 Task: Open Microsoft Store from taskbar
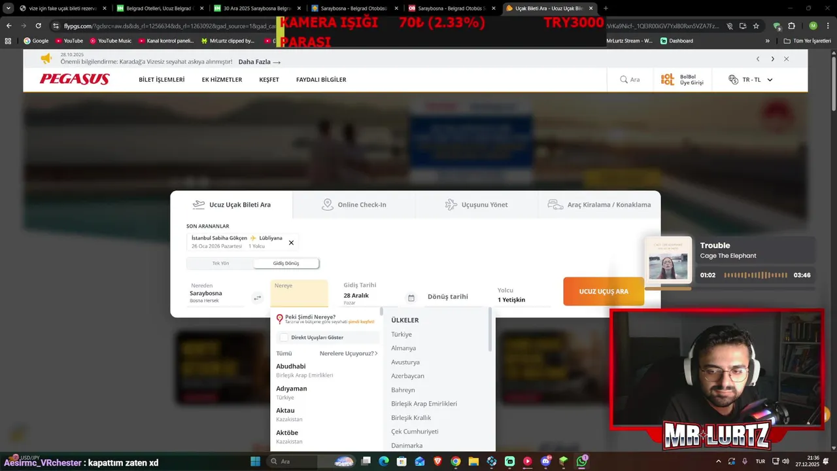[401, 461]
